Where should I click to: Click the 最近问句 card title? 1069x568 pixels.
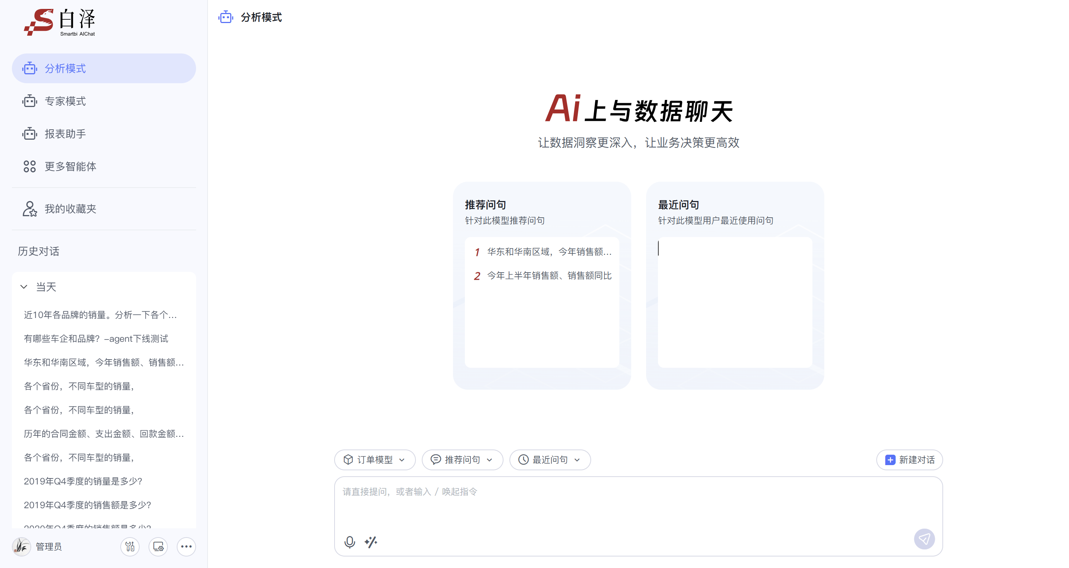(x=678, y=205)
